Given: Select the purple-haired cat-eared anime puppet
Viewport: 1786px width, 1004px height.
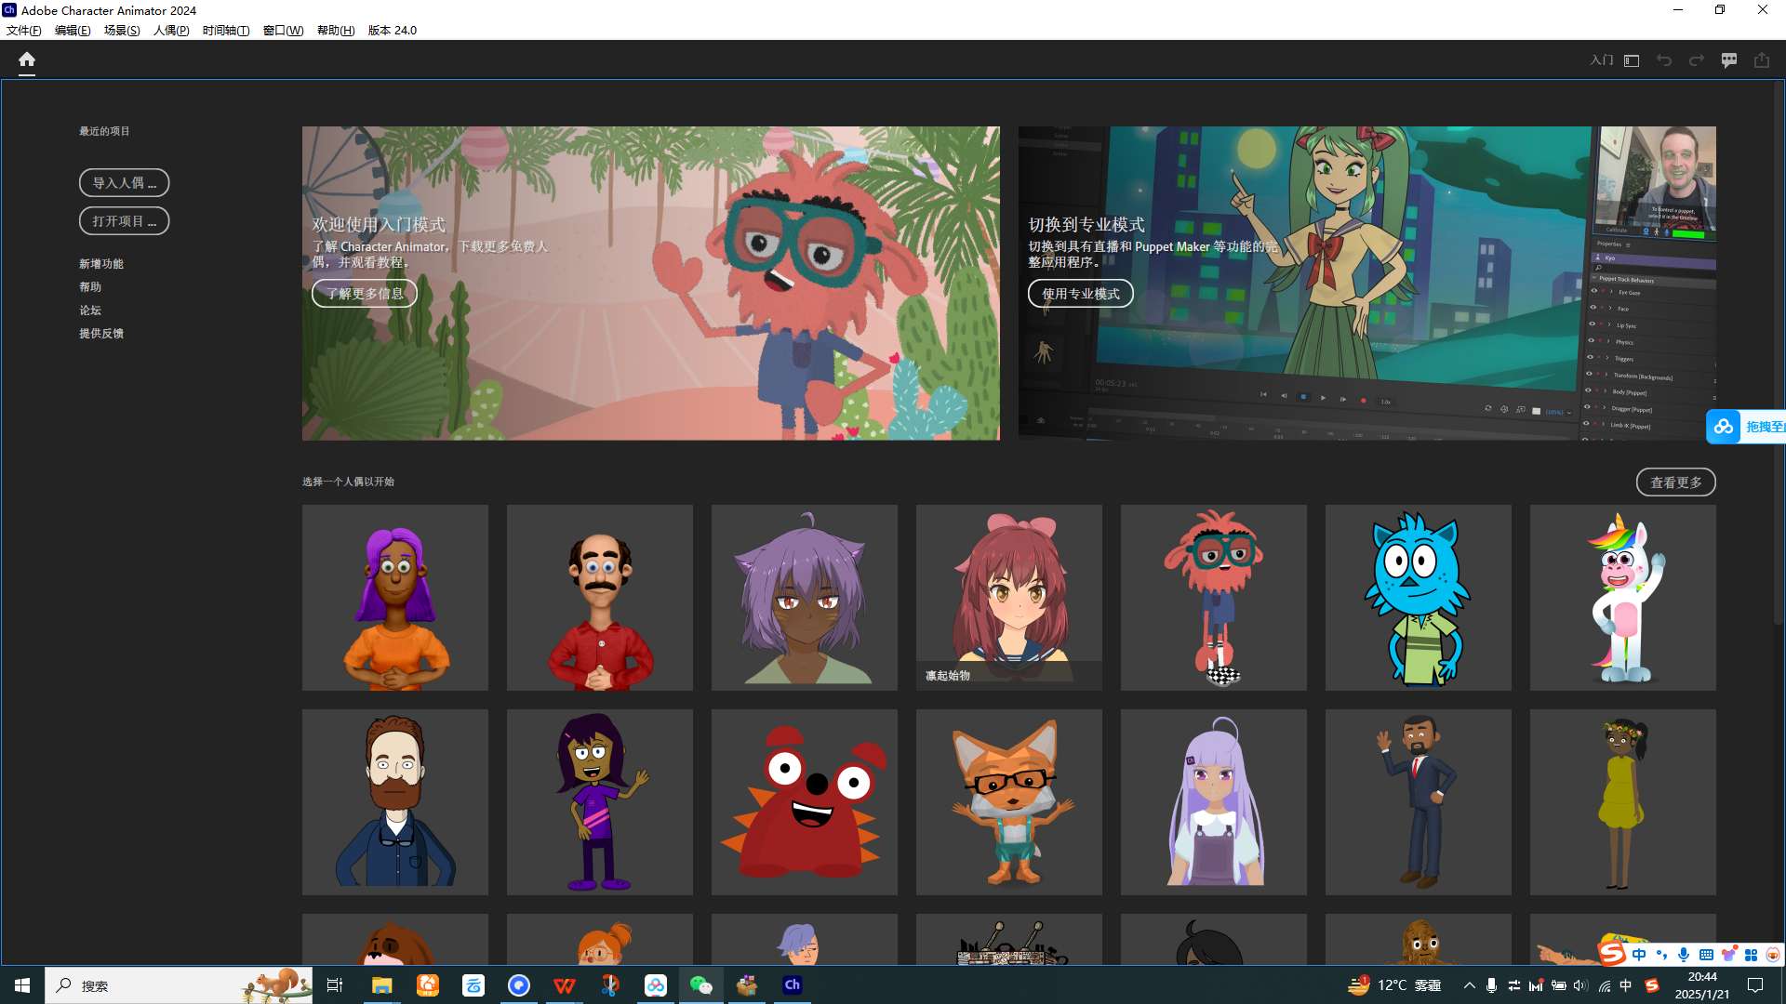Looking at the screenshot, I should click(805, 598).
